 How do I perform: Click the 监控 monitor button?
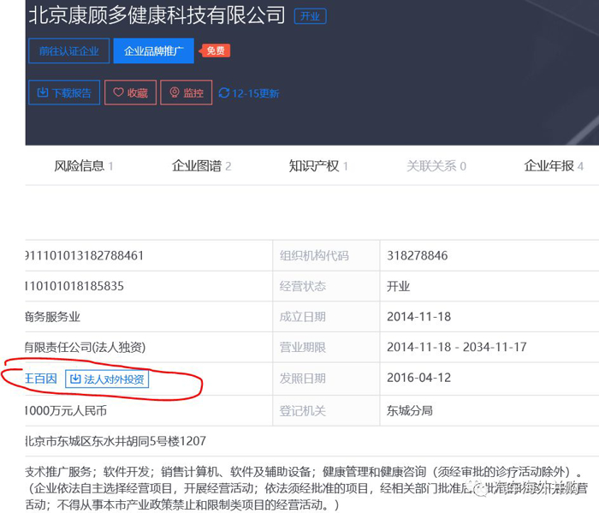[187, 92]
